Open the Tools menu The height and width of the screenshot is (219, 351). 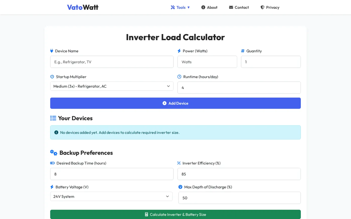(x=180, y=7)
